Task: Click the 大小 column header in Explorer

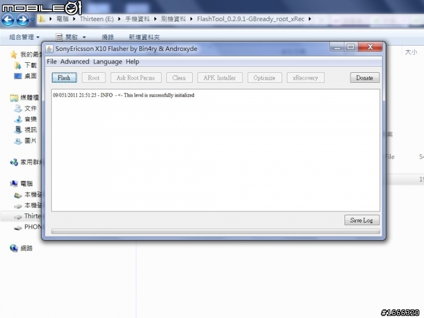Action: click(411, 52)
